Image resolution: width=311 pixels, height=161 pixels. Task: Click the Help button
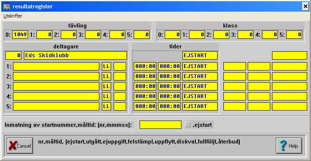point(289,146)
